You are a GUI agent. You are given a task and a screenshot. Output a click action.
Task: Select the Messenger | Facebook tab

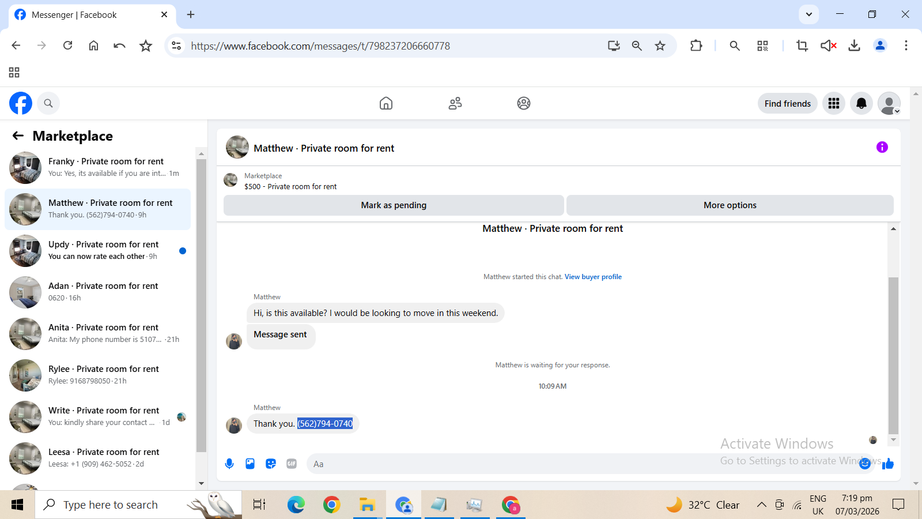click(x=92, y=15)
